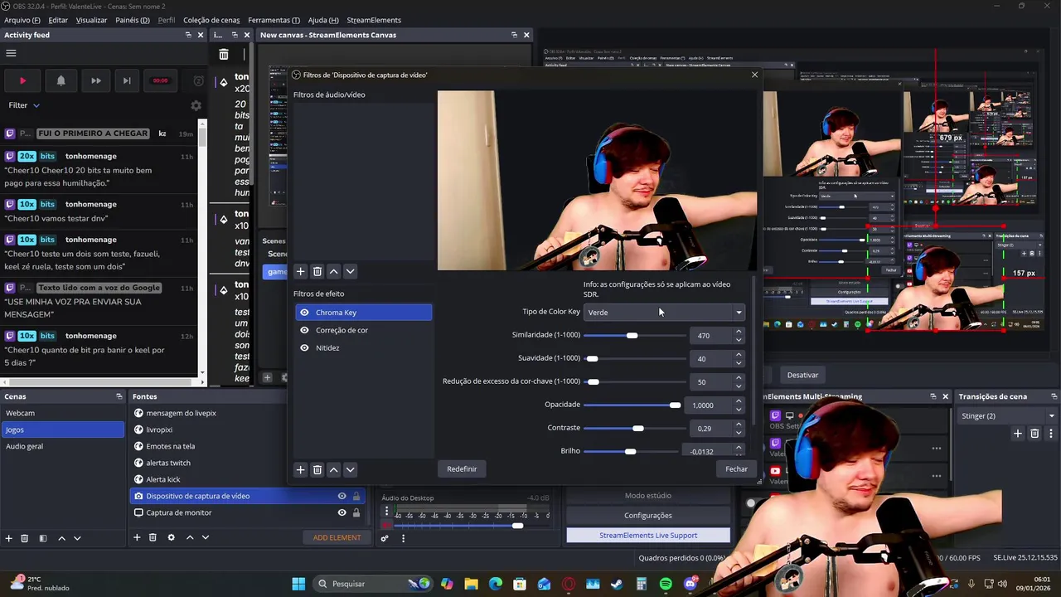The height and width of the screenshot is (597, 1061).
Task: Move effect filter down
Action: coord(350,470)
